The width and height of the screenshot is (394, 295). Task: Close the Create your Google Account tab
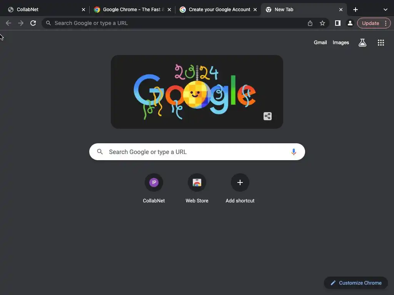click(255, 10)
